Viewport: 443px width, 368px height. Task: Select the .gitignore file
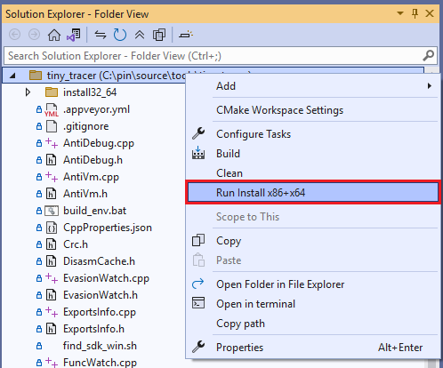85,126
